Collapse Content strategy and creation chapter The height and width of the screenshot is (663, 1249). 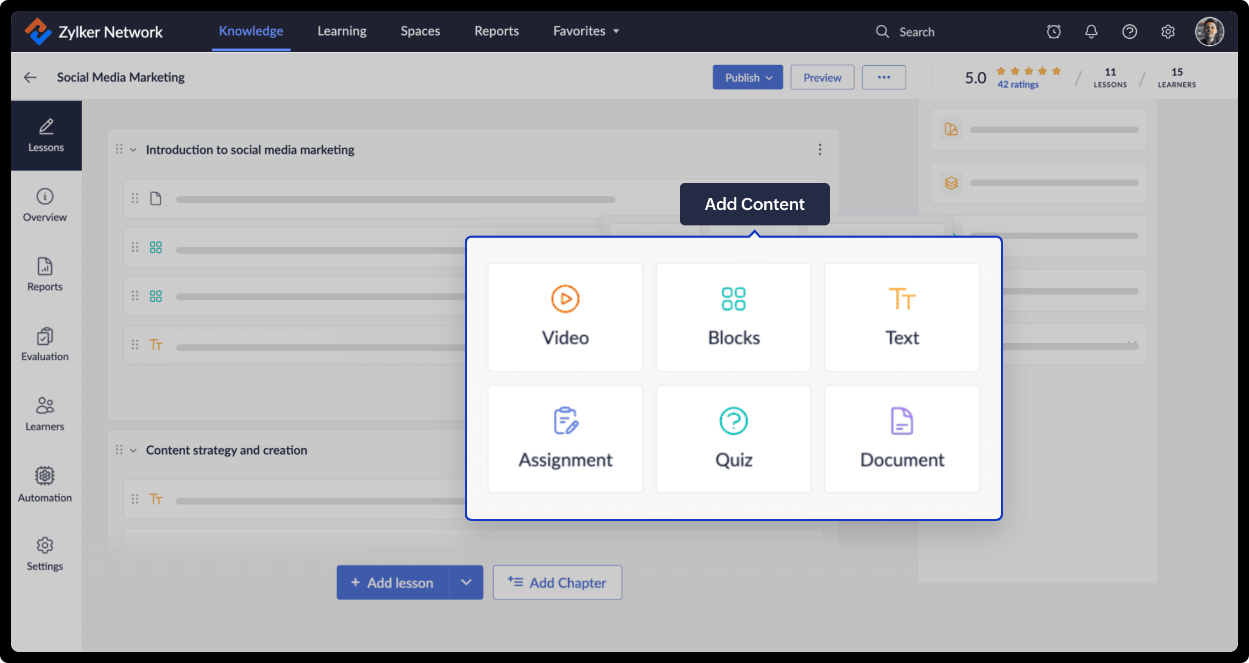pyautogui.click(x=133, y=450)
